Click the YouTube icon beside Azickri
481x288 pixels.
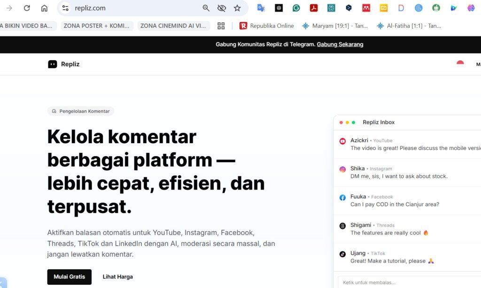[x=342, y=141]
